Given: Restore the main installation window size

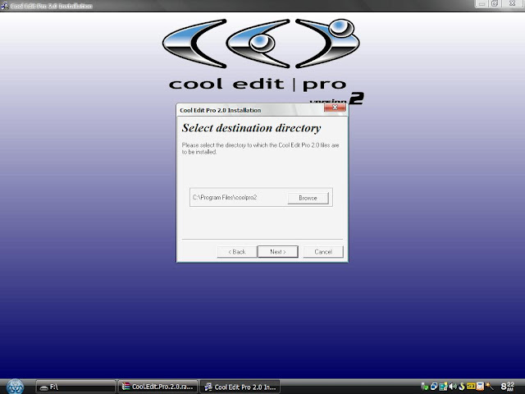Looking at the screenshot, I should [495, 4].
